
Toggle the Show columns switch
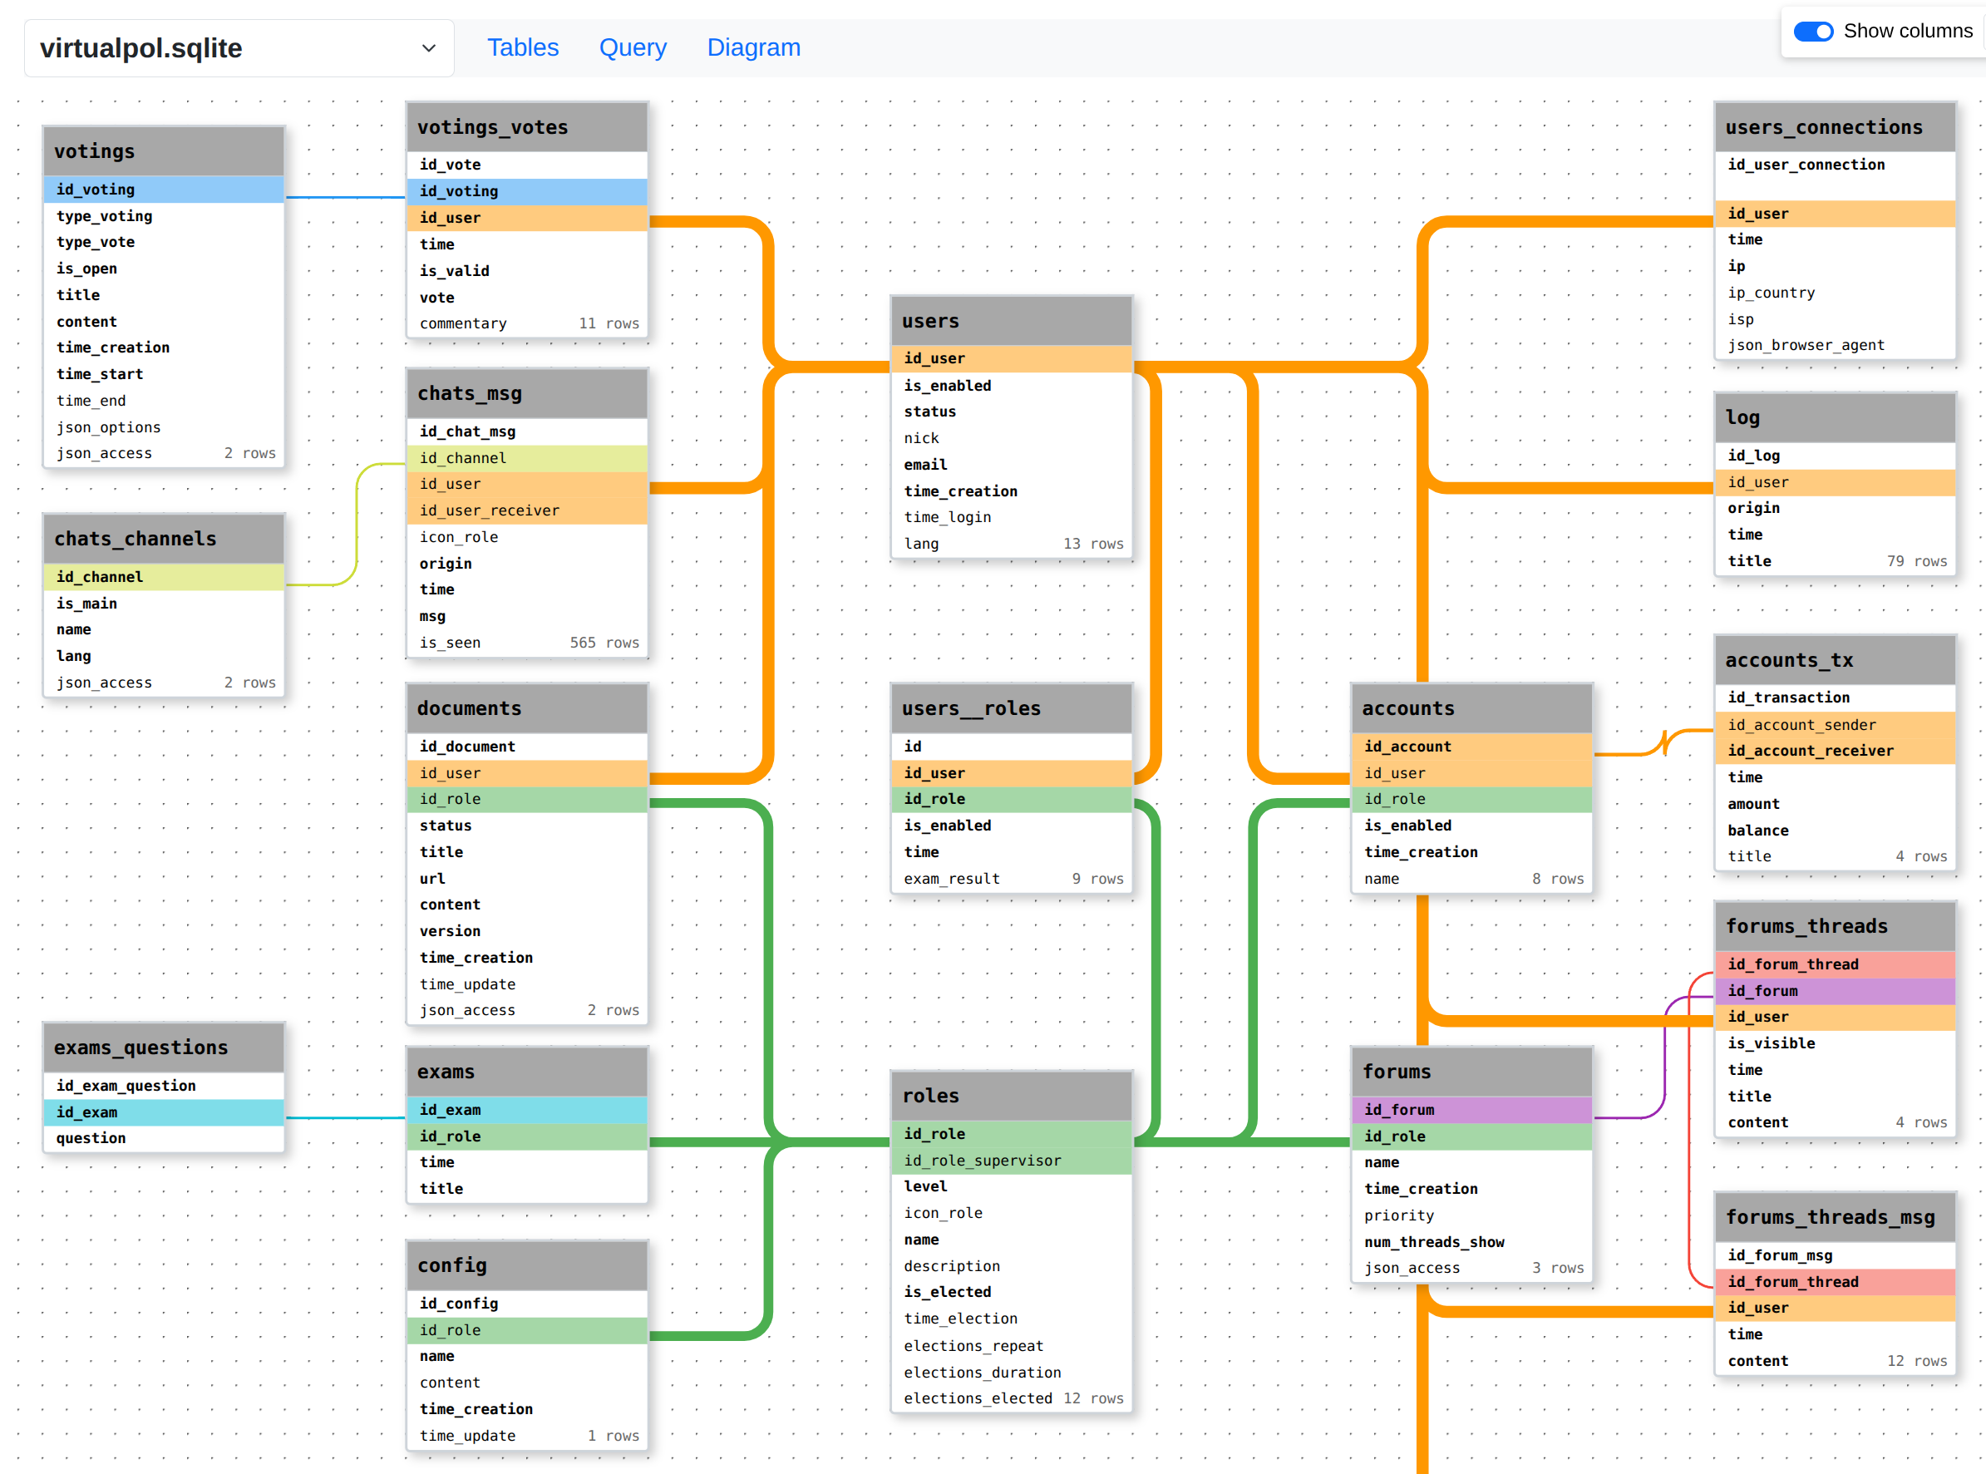(1812, 32)
